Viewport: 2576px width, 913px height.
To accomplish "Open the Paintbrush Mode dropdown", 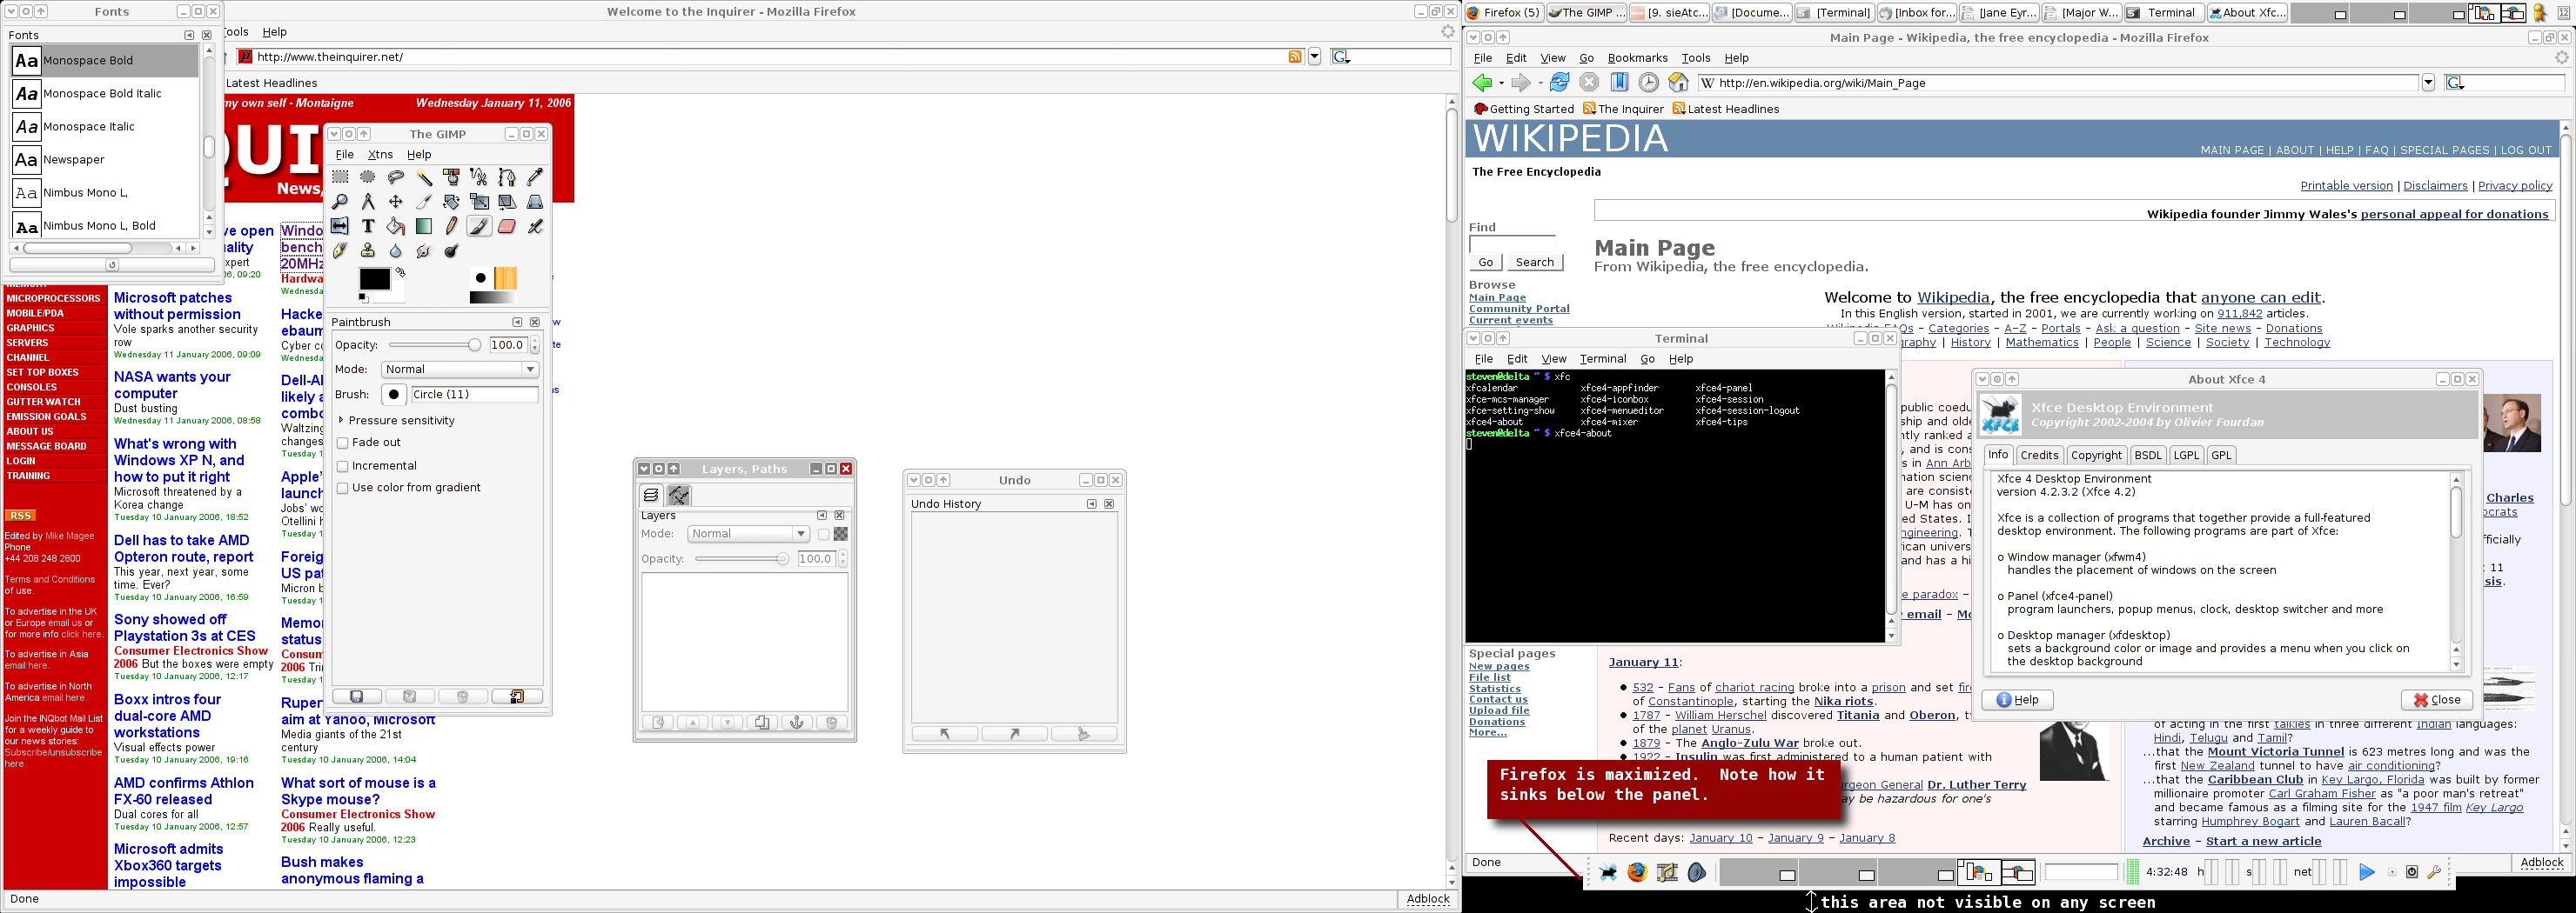I will pos(460,370).
